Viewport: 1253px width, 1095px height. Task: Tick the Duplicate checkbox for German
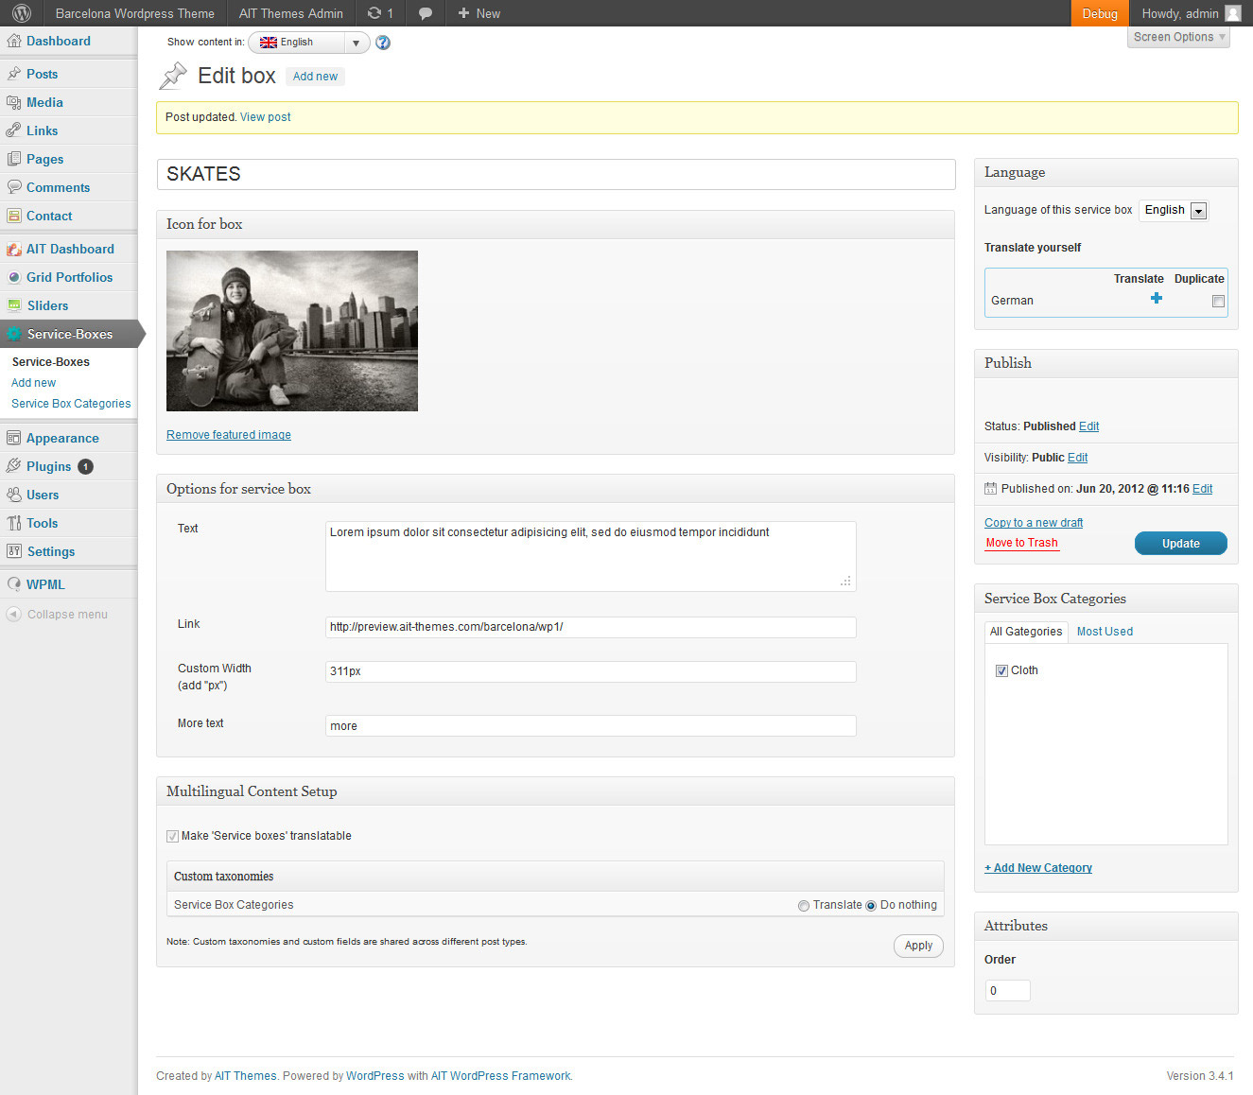point(1218,302)
